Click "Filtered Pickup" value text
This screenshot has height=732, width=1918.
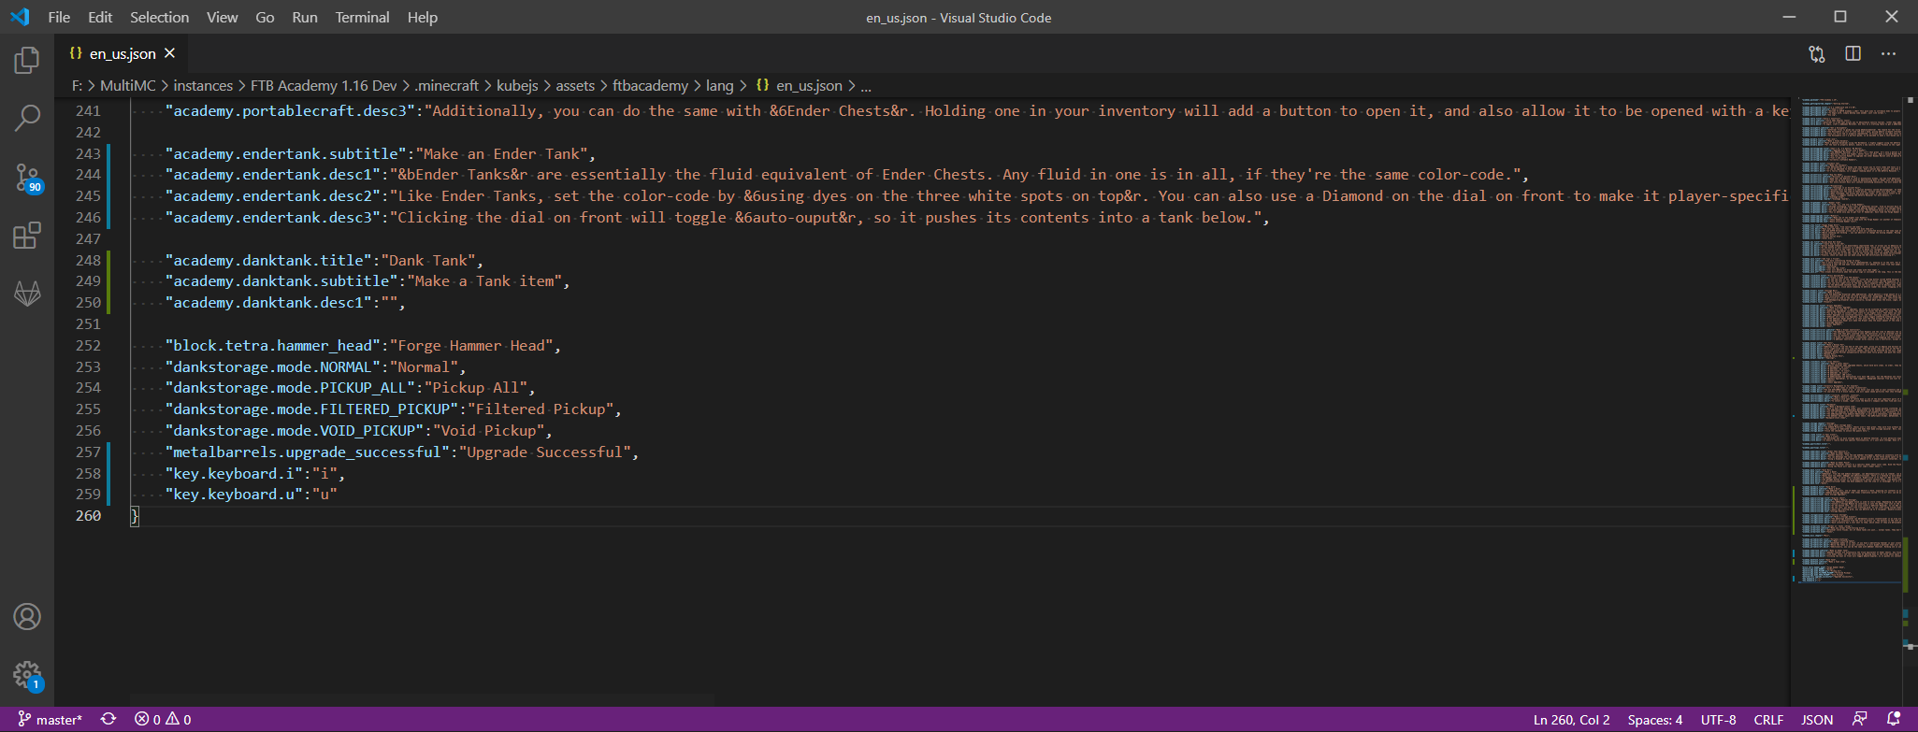pos(541,409)
